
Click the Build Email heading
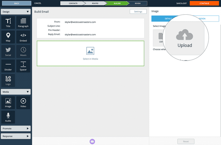(x=41, y=12)
